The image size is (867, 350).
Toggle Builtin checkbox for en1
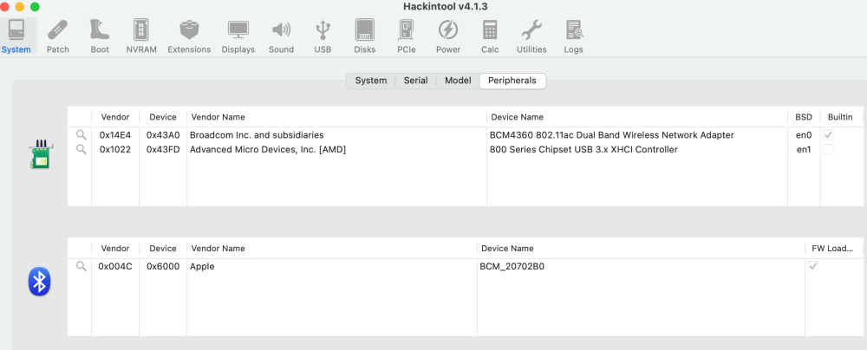click(x=828, y=149)
